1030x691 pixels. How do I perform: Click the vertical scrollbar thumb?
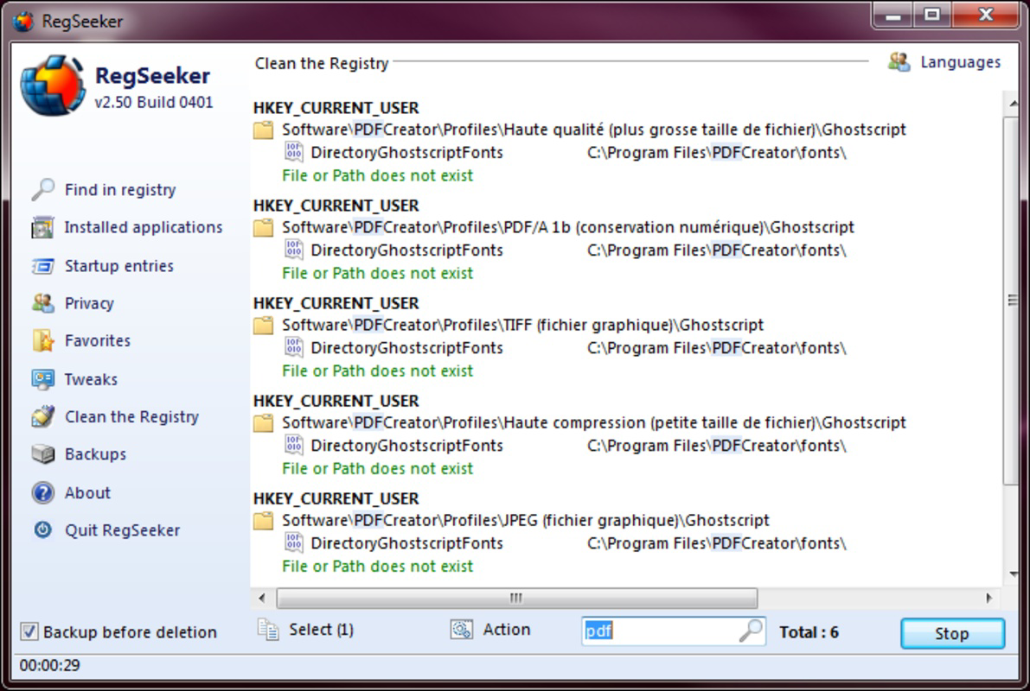pyautogui.click(x=1012, y=301)
